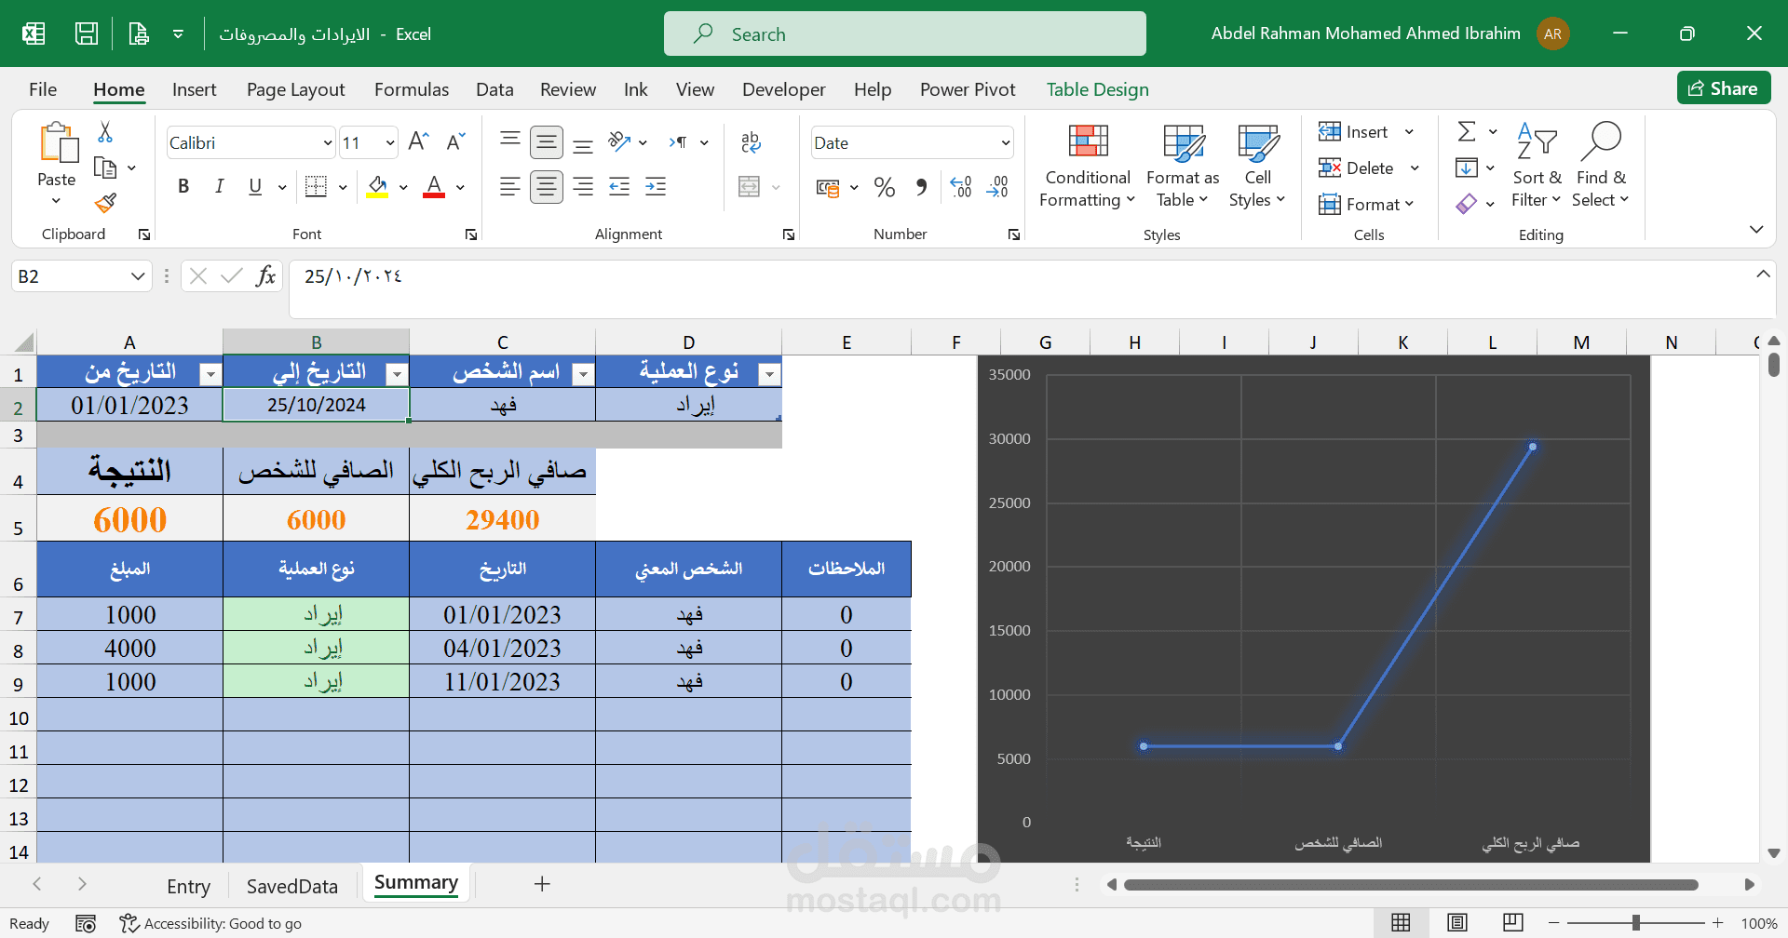This screenshot has height=938, width=1788.
Task: Toggle italic formatting
Action: 220,186
